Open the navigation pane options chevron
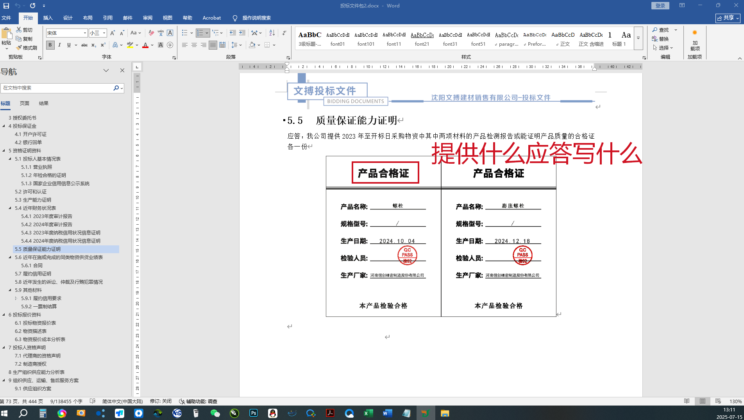The height and width of the screenshot is (420, 744). click(x=106, y=71)
